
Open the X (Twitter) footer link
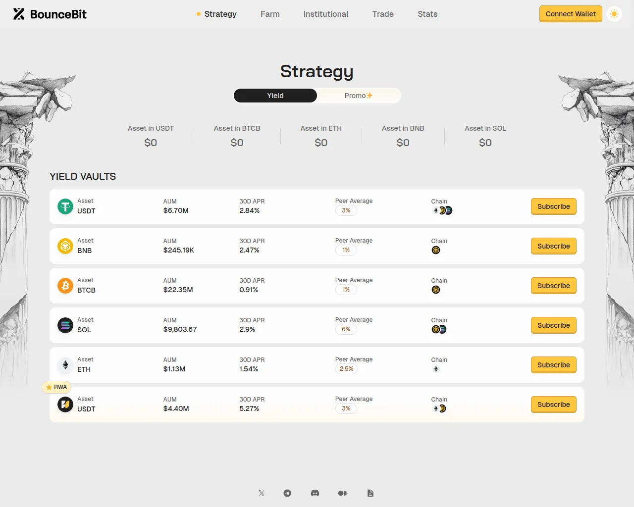(x=262, y=493)
